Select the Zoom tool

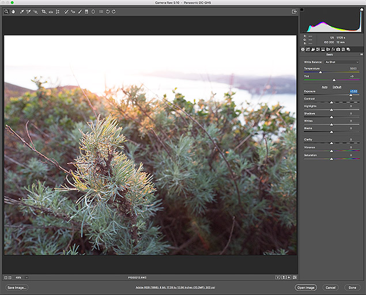6,11
